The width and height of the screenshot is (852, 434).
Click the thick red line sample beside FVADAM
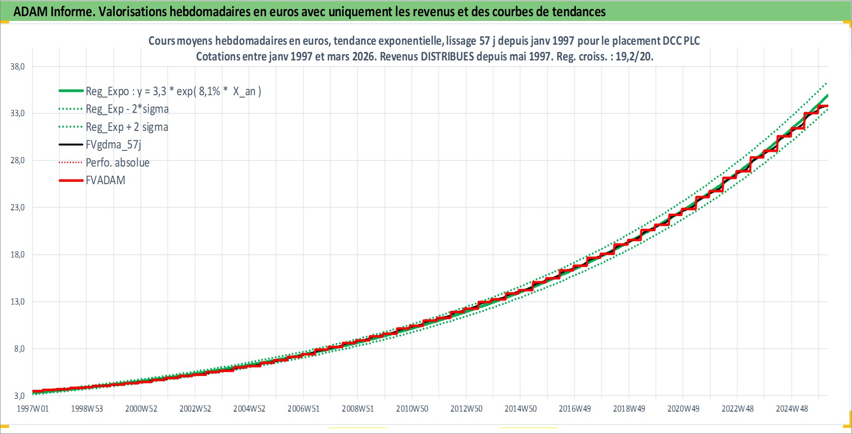pos(71,180)
